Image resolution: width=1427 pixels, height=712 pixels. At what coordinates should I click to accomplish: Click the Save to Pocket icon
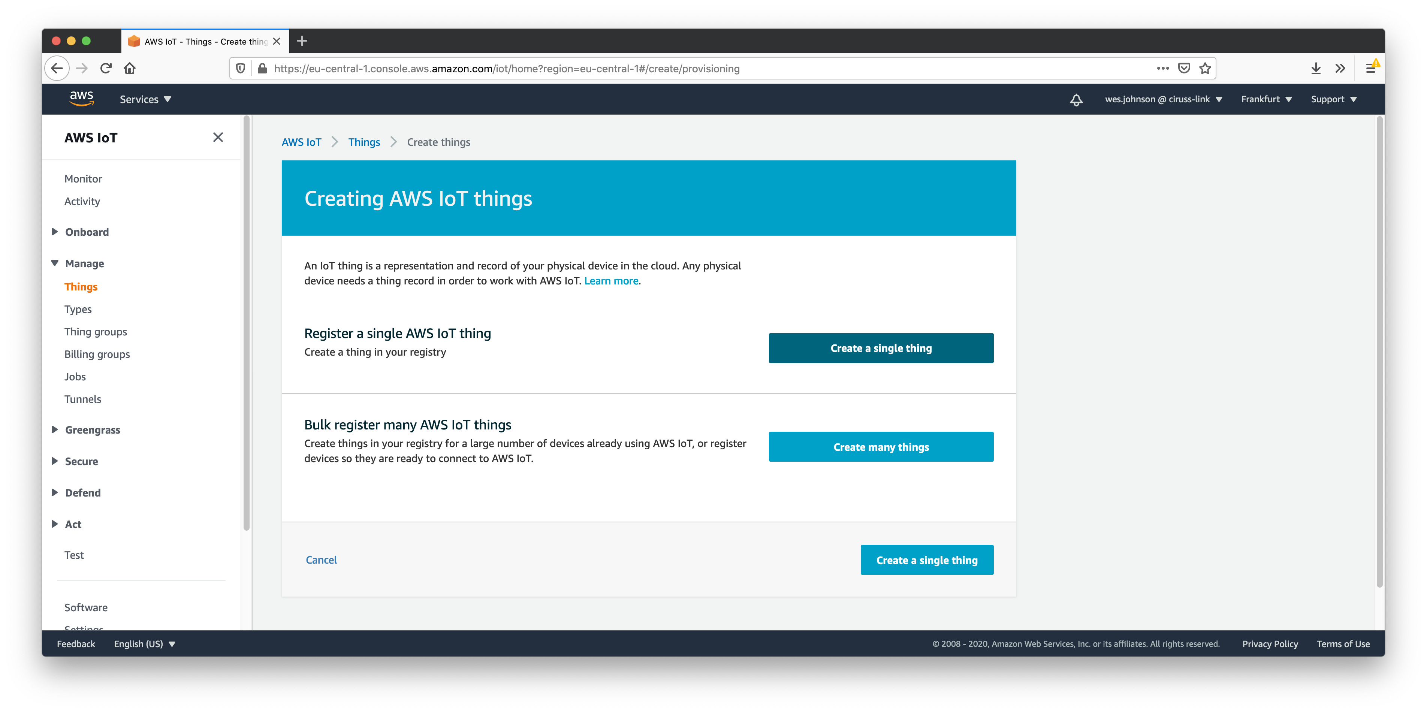pos(1184,68)
